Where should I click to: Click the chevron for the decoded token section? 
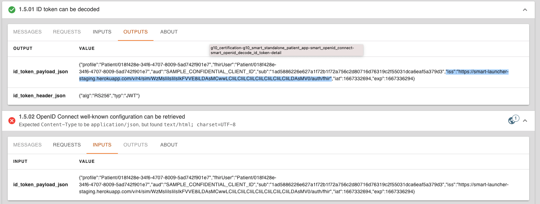click(525, 10)
